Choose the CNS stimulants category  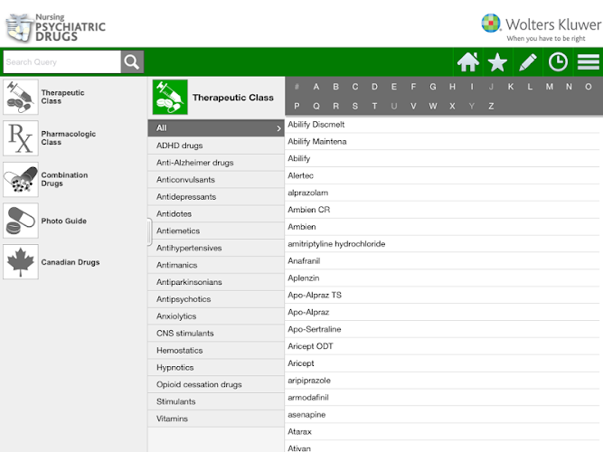[x=216, y=334]
